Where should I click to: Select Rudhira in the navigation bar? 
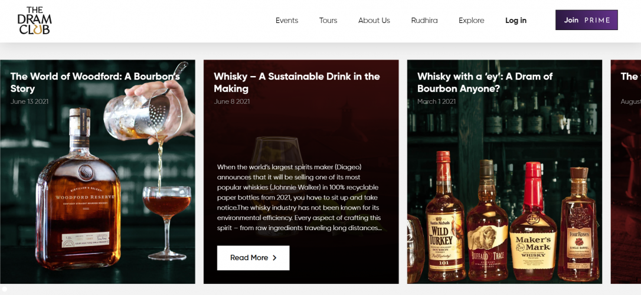click(x=424, y=21)
